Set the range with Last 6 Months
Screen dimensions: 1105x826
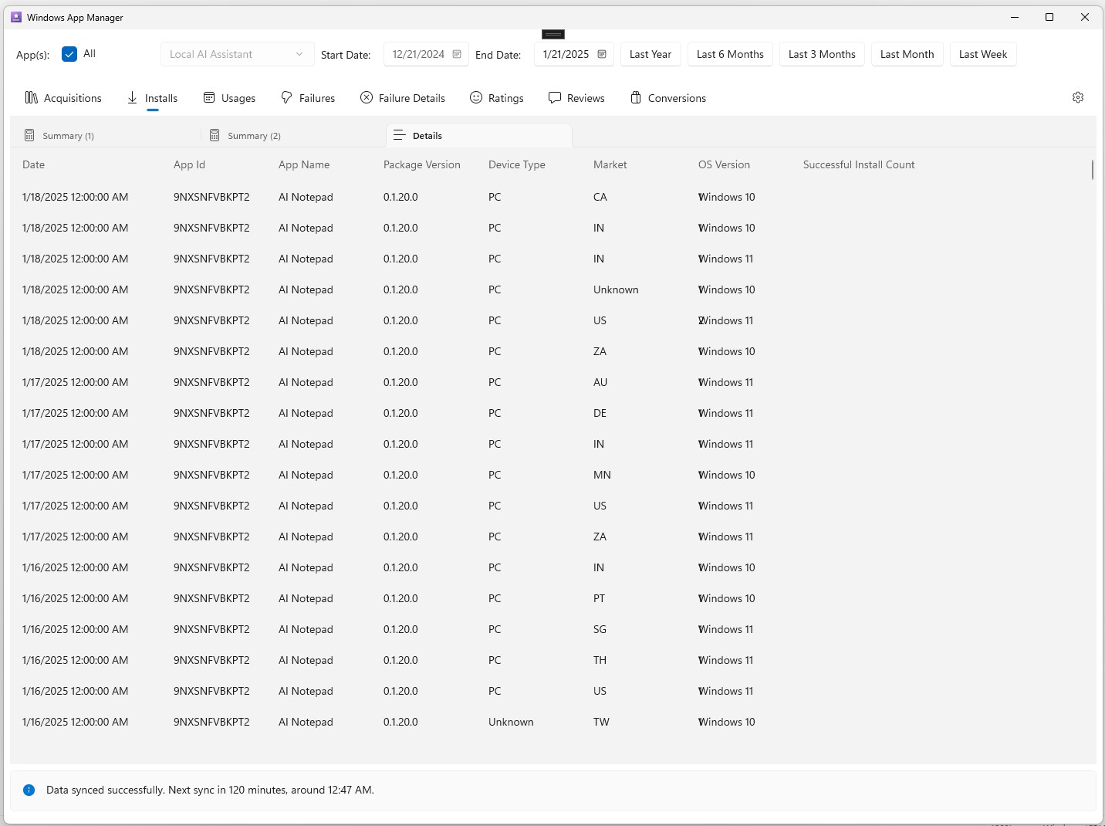730,54
